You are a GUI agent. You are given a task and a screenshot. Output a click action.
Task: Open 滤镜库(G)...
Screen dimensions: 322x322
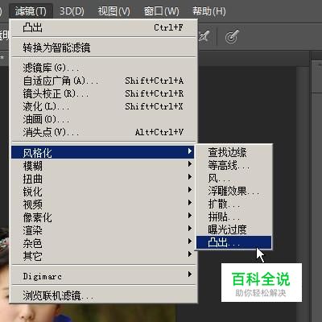click(x=103, y=68)
